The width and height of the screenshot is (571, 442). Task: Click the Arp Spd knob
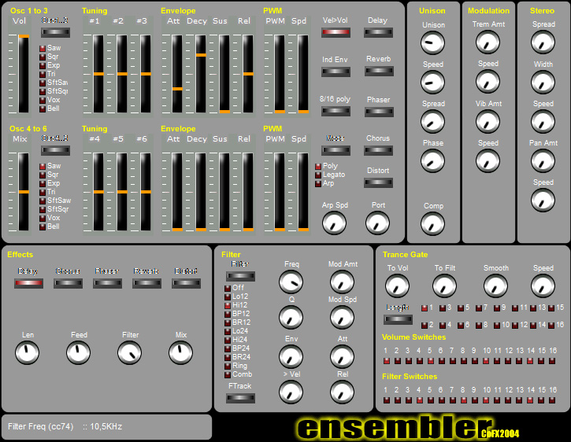[x=334, y=223]
